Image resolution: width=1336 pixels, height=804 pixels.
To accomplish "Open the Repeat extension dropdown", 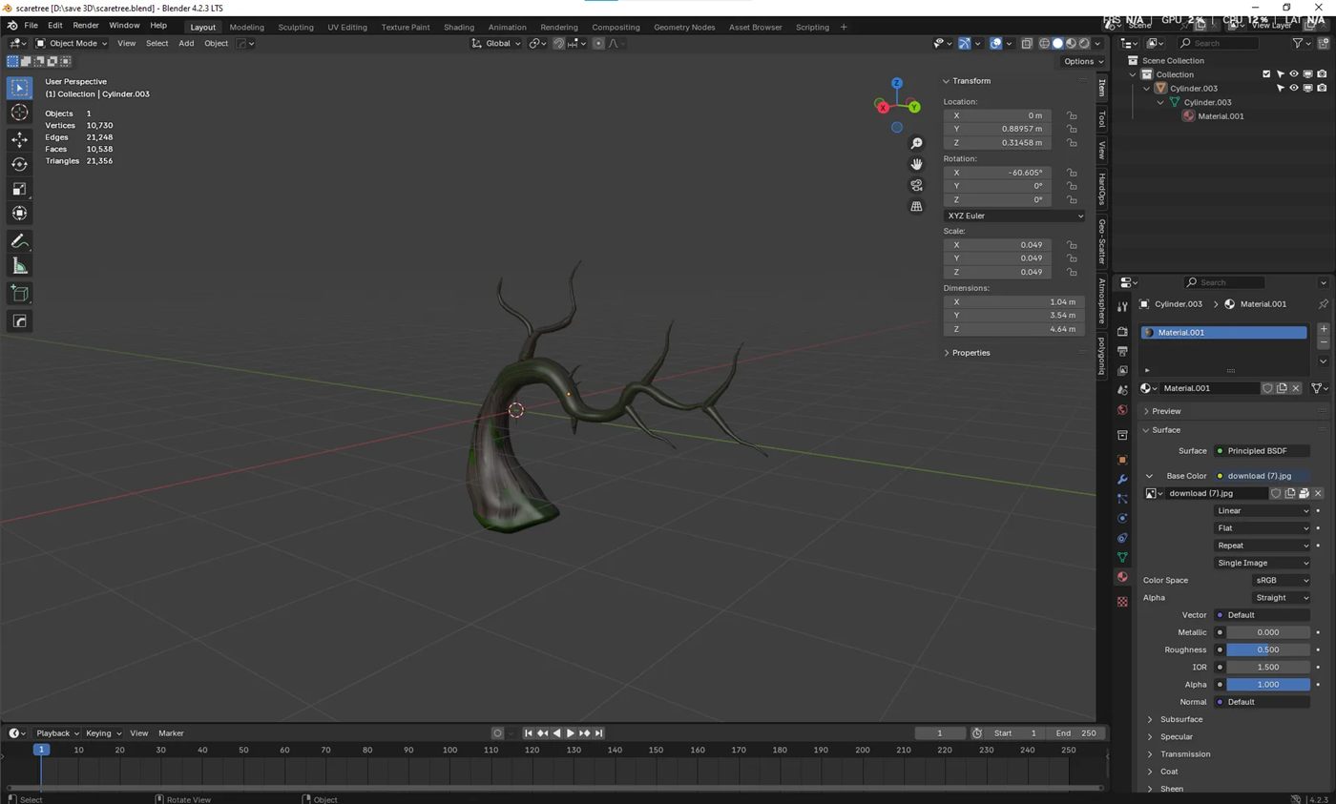I will tap(1263, 546).
